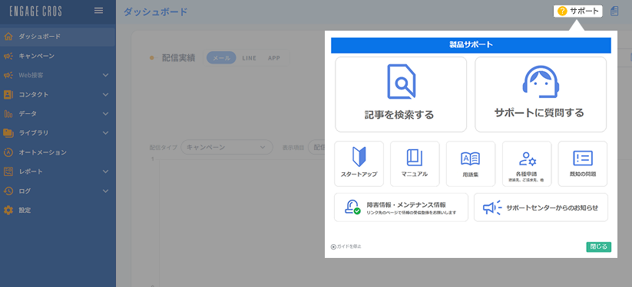The image size is (632, 287).
Task: Click 記事を検索する text
Action: click(399, 115)
